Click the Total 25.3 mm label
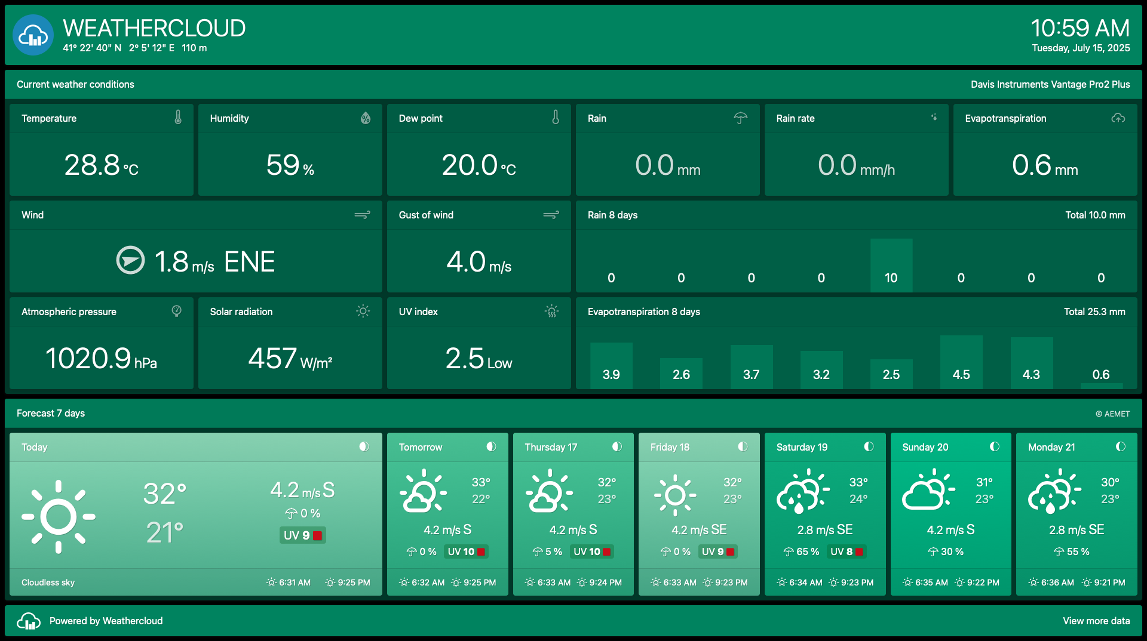 point(1094,312)
